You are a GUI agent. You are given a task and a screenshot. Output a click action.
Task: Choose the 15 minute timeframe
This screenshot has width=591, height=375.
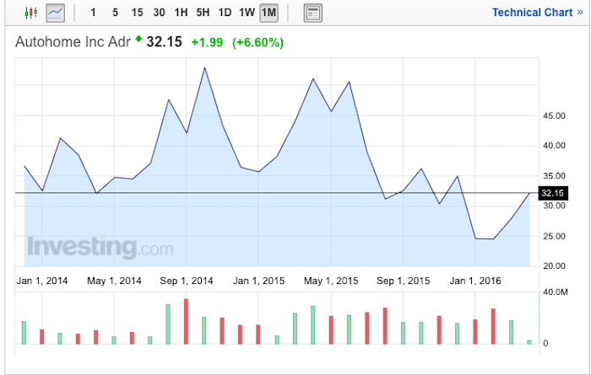coord(137,13)
